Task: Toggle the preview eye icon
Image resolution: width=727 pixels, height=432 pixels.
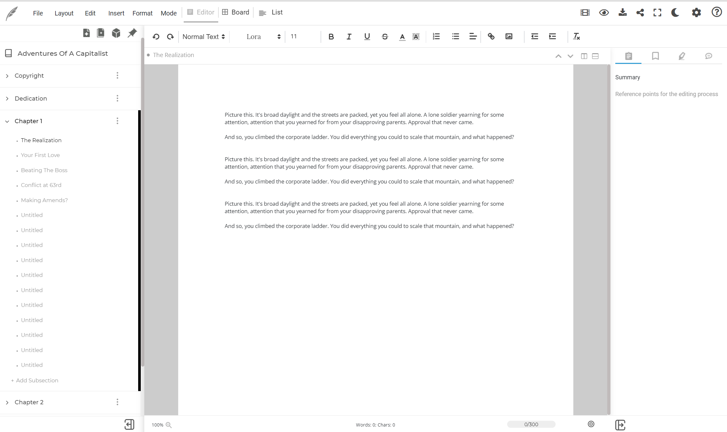Action: 604,13
